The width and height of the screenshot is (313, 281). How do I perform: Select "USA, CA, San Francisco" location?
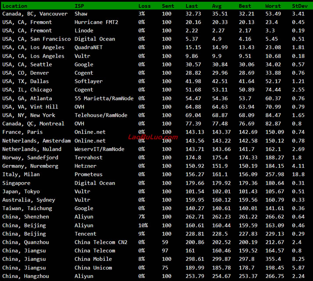pos(36,39)
